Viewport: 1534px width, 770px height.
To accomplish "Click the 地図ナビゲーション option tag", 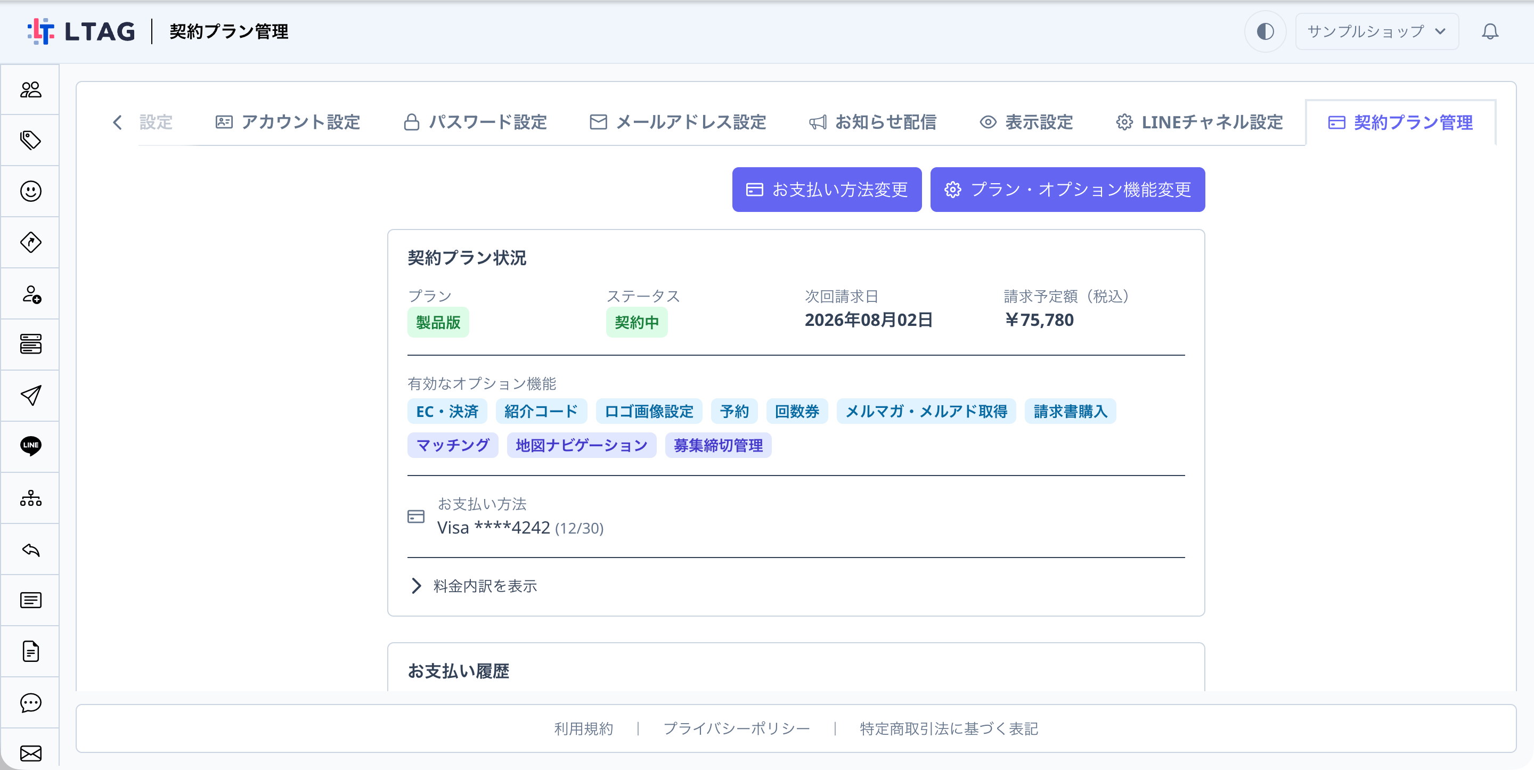I will coord(581,446).
